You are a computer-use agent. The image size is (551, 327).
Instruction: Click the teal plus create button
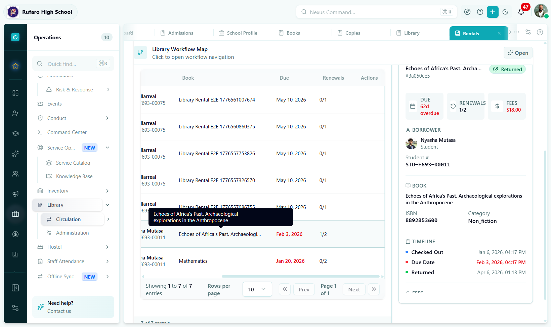493,12
